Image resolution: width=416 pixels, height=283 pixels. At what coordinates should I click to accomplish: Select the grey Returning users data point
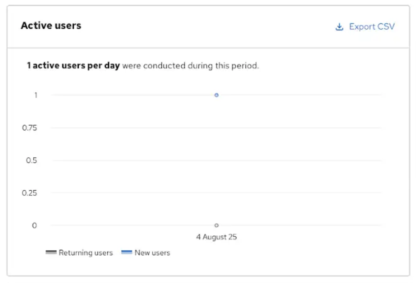pos(216,225)
